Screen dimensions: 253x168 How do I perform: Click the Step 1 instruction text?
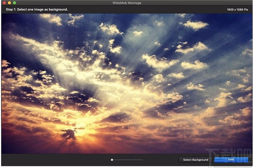[37, 9]
